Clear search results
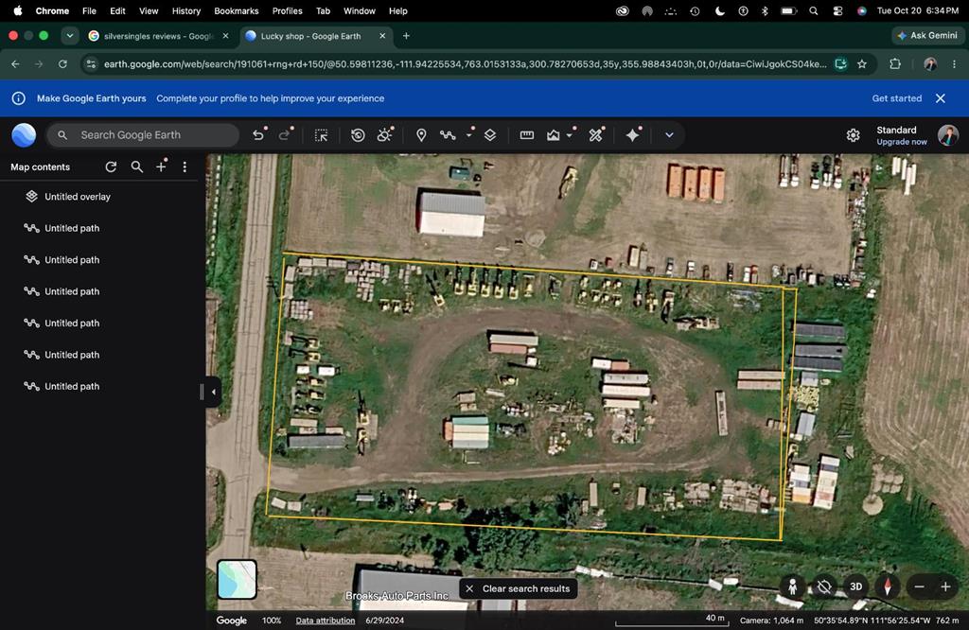The width and height of the screenshot is (969, 630). [519, 588]
